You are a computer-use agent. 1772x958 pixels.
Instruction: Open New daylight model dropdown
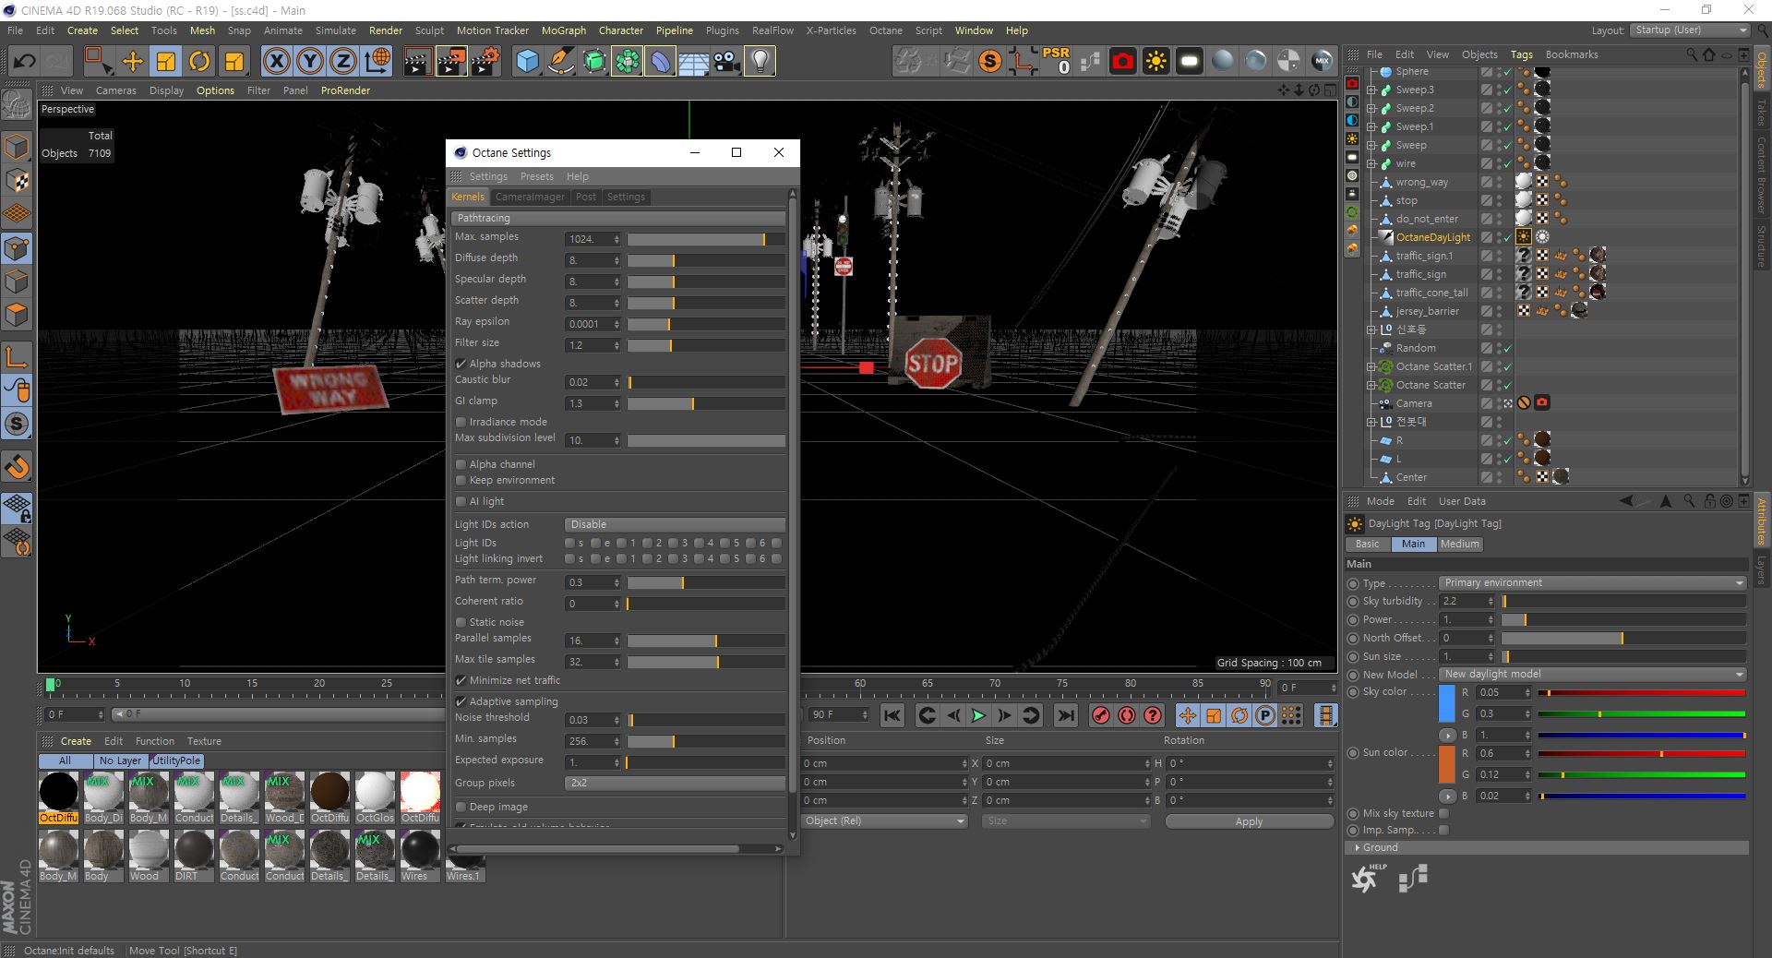point(1592,674)
